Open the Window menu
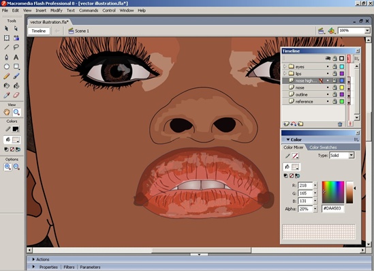Image resolution: width=374 pixels, height=271 pixels. point(127,10)
